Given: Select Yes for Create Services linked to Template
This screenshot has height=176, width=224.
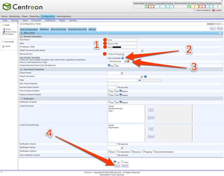Looking at the screenshot, I should (109, 65).
